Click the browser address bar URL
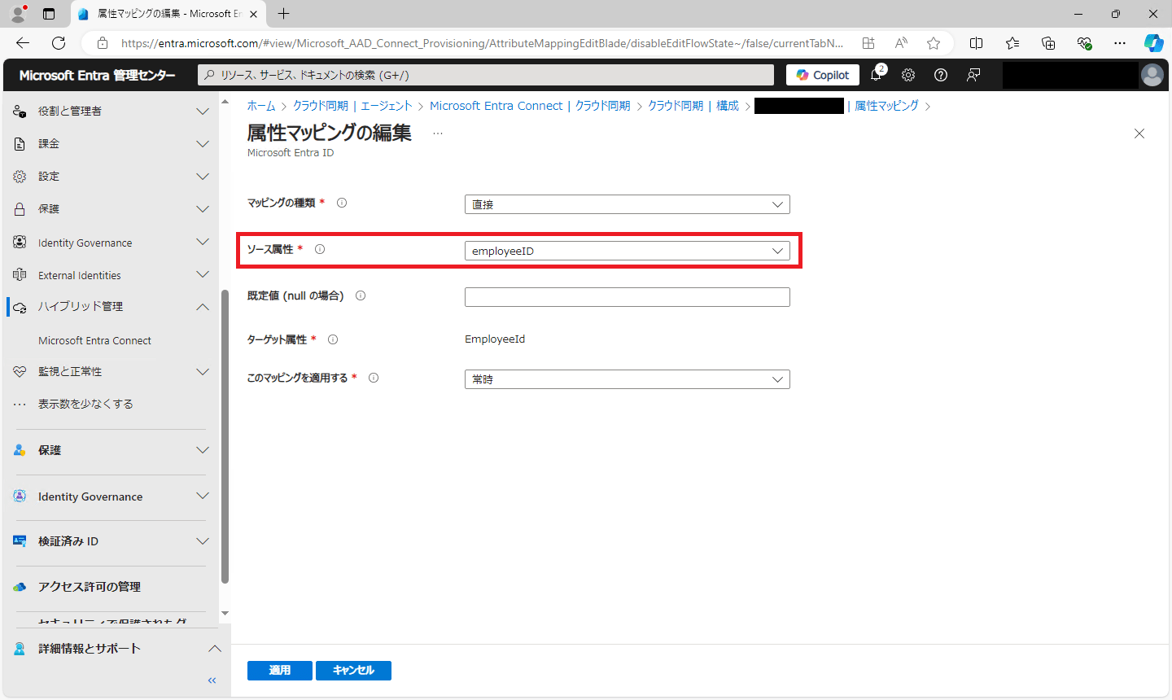 pos(482,43)
